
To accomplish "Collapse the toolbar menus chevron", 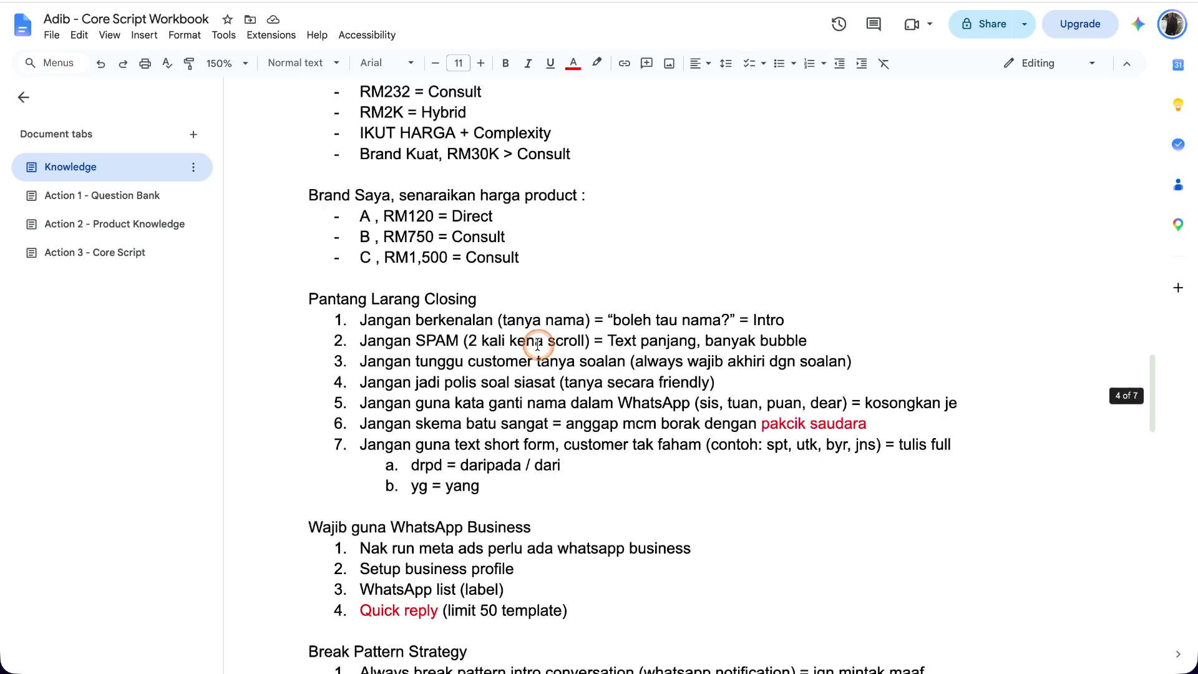I will [x=1127, y=63].
